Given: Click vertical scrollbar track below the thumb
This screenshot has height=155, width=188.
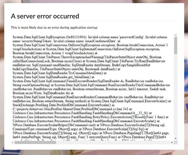Looking at the screenshot, I should 176,95.
